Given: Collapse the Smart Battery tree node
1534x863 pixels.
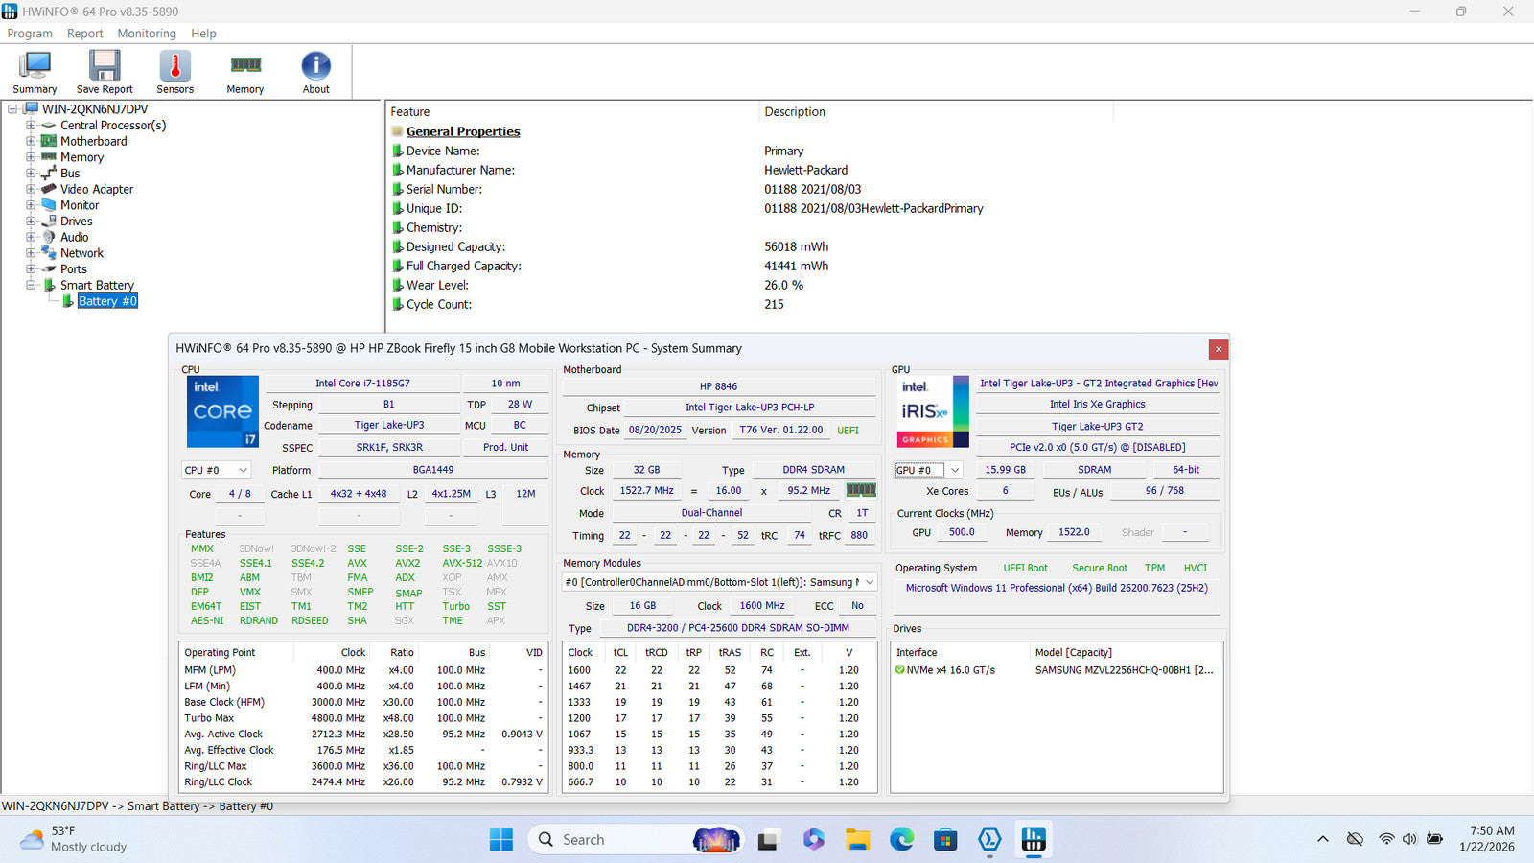Looking at the screenshot, I should pyautogui.click(x=31, y=285).
